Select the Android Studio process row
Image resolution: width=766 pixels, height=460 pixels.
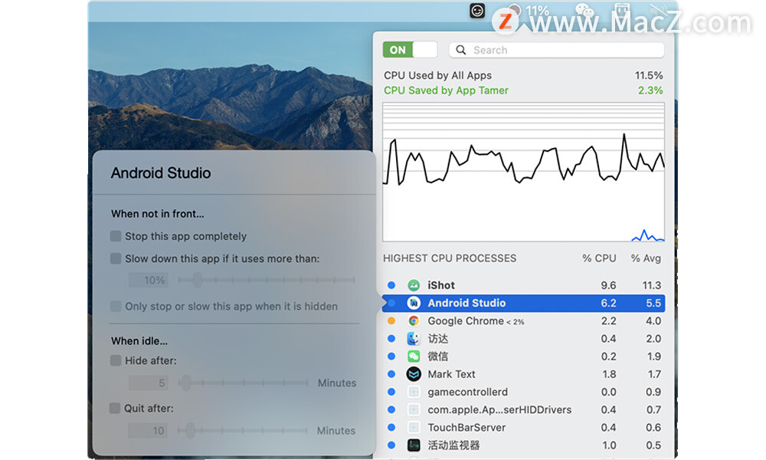coord(523,303)
